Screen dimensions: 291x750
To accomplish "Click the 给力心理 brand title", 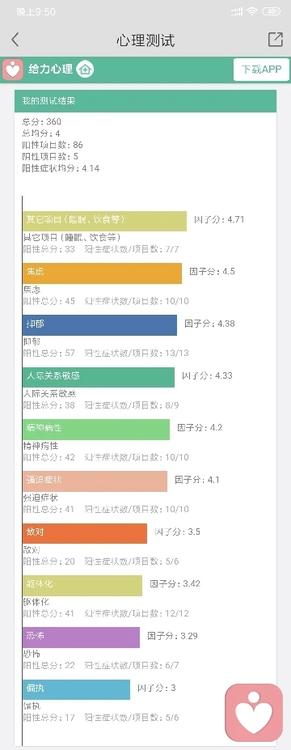I will click(51, 70).
